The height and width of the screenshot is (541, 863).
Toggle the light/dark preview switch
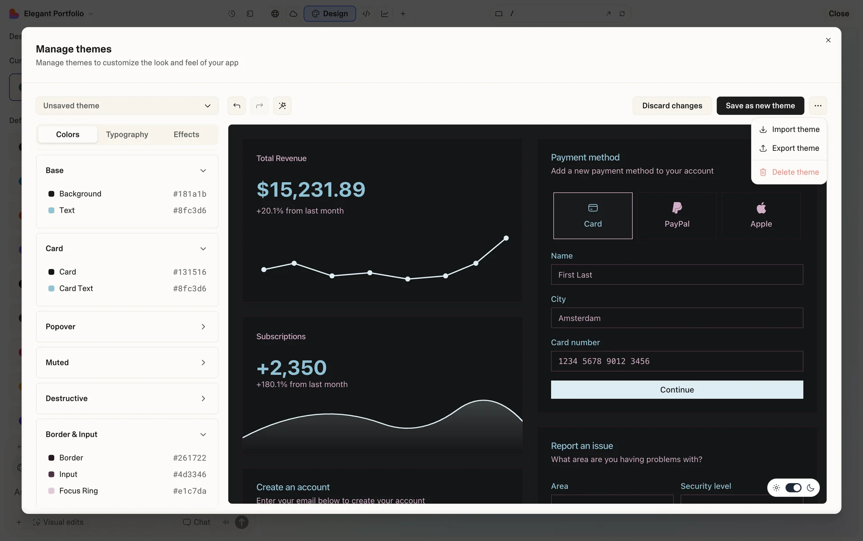coord(793,488)
